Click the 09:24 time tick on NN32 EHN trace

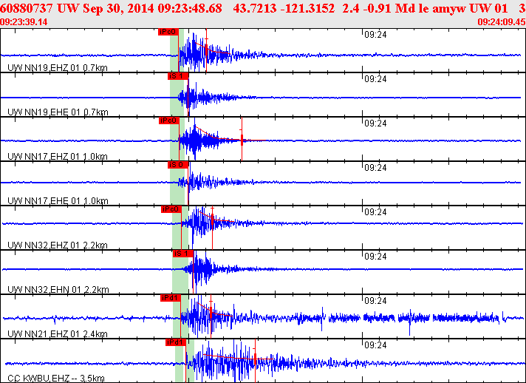coord(375,256)
